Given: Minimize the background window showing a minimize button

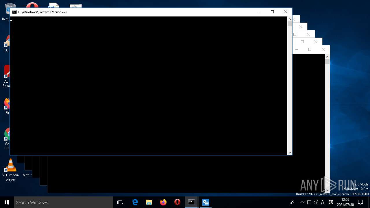Looking at the screenshot, I should 297,49.
